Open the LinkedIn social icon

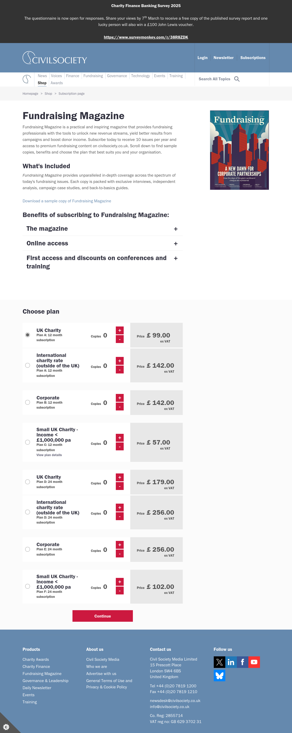(x=231, y=662)
